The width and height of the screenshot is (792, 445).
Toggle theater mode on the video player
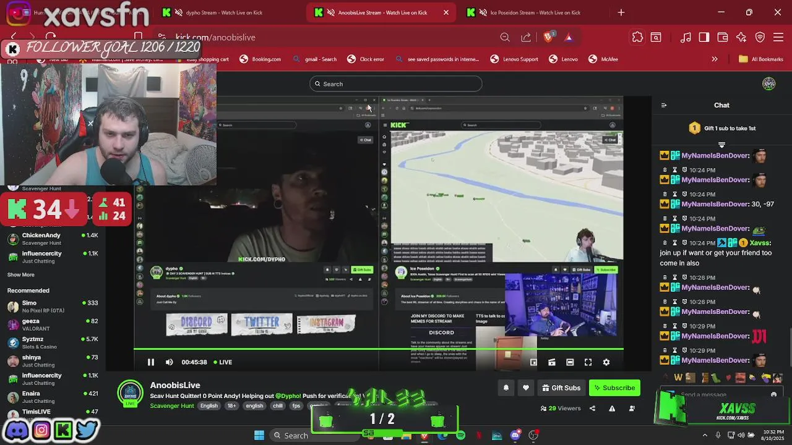coord(570,362)
